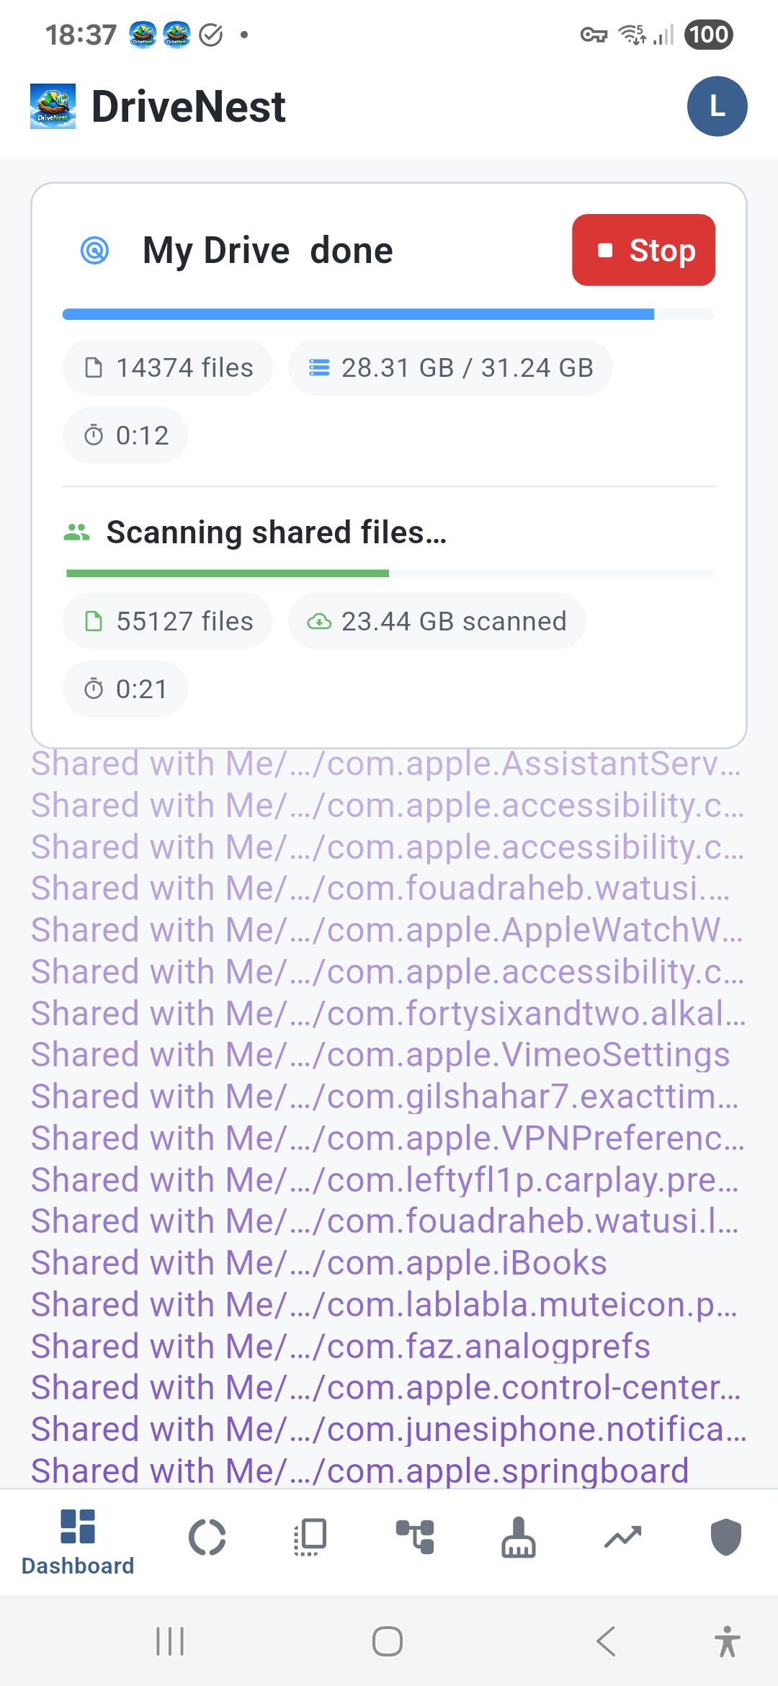Open the circular sync tab in bottom bar
Image resolution: width=778 pixels, height=1686 pixels.
coord(207,1538)
